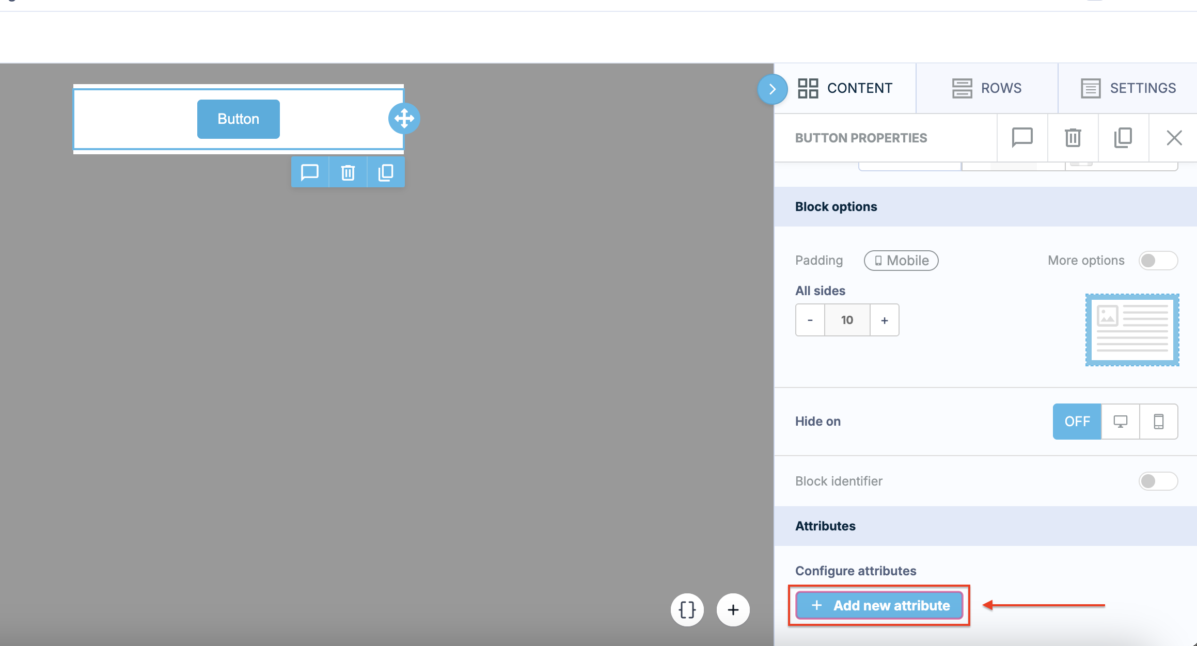This screenshot has width=1197, height=646.
Task: Close the Button Properties panel
Action: 1174,138
